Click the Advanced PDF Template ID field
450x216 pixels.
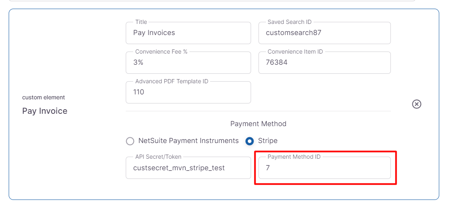(188, 92)
